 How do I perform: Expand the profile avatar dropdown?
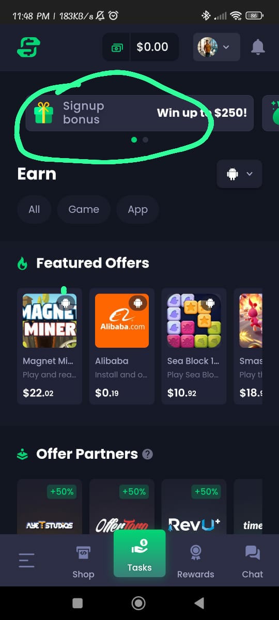(216, 47)
